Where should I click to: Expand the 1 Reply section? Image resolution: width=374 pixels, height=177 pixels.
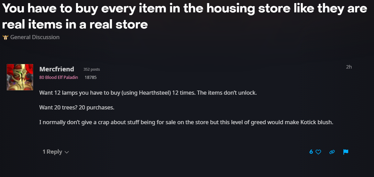pyautogui.click(x=52, y=152)
